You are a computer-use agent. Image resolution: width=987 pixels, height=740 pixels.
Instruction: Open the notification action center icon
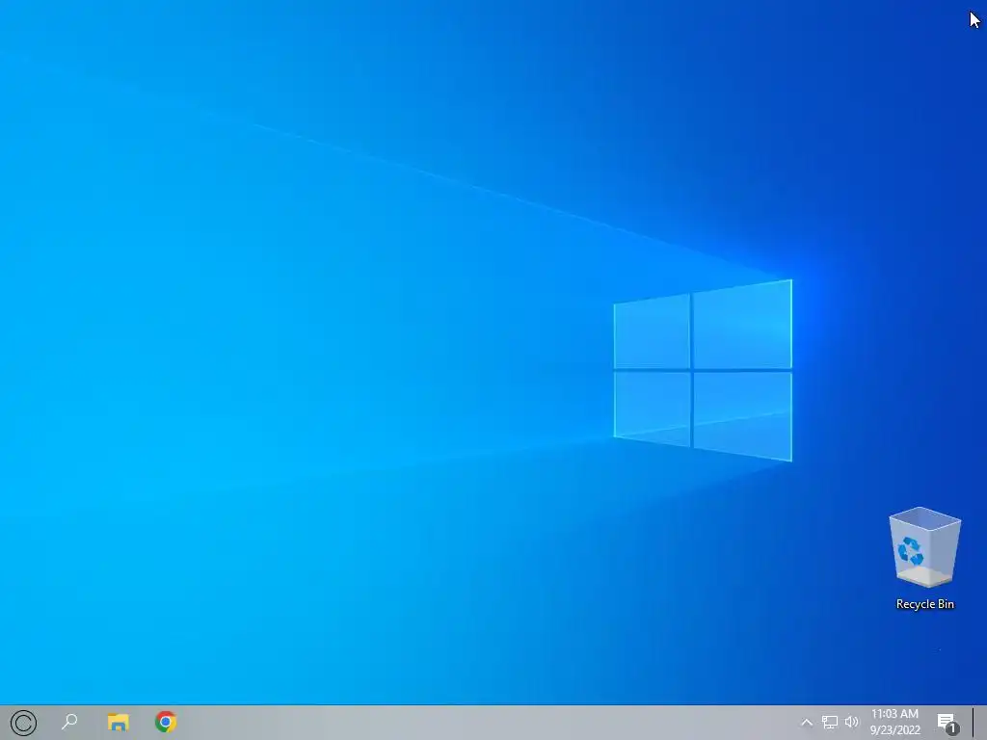click(x=947, y=723)
